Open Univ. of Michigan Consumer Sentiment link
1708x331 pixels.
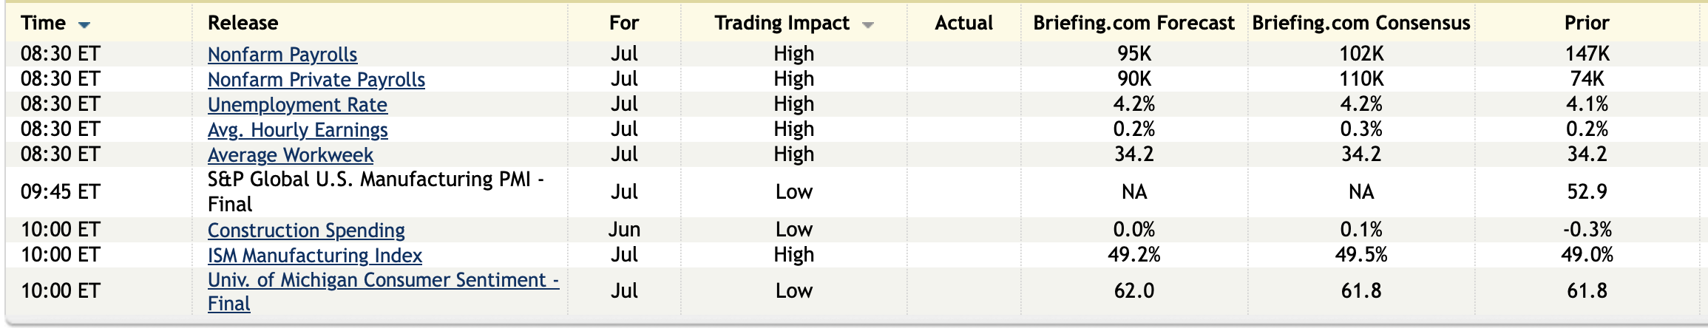[x=383, y=281]
